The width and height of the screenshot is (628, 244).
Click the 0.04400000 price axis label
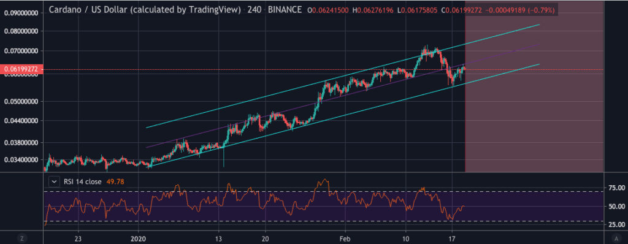pyautogui.click(x=21, y=121)
